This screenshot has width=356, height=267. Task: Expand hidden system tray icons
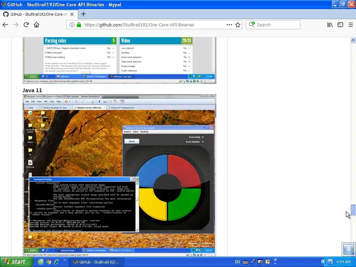coord(323,262)
